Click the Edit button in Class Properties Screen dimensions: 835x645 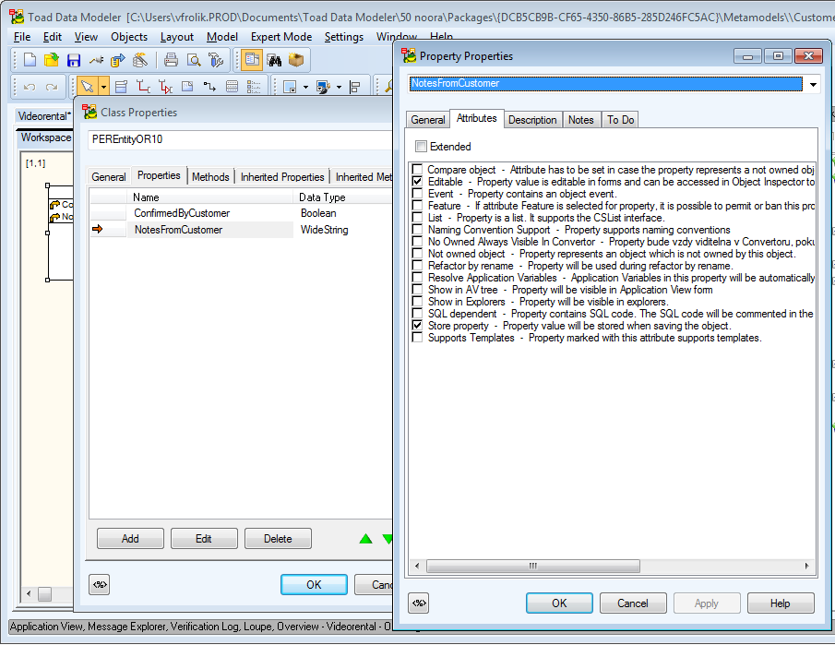point(204,539)
